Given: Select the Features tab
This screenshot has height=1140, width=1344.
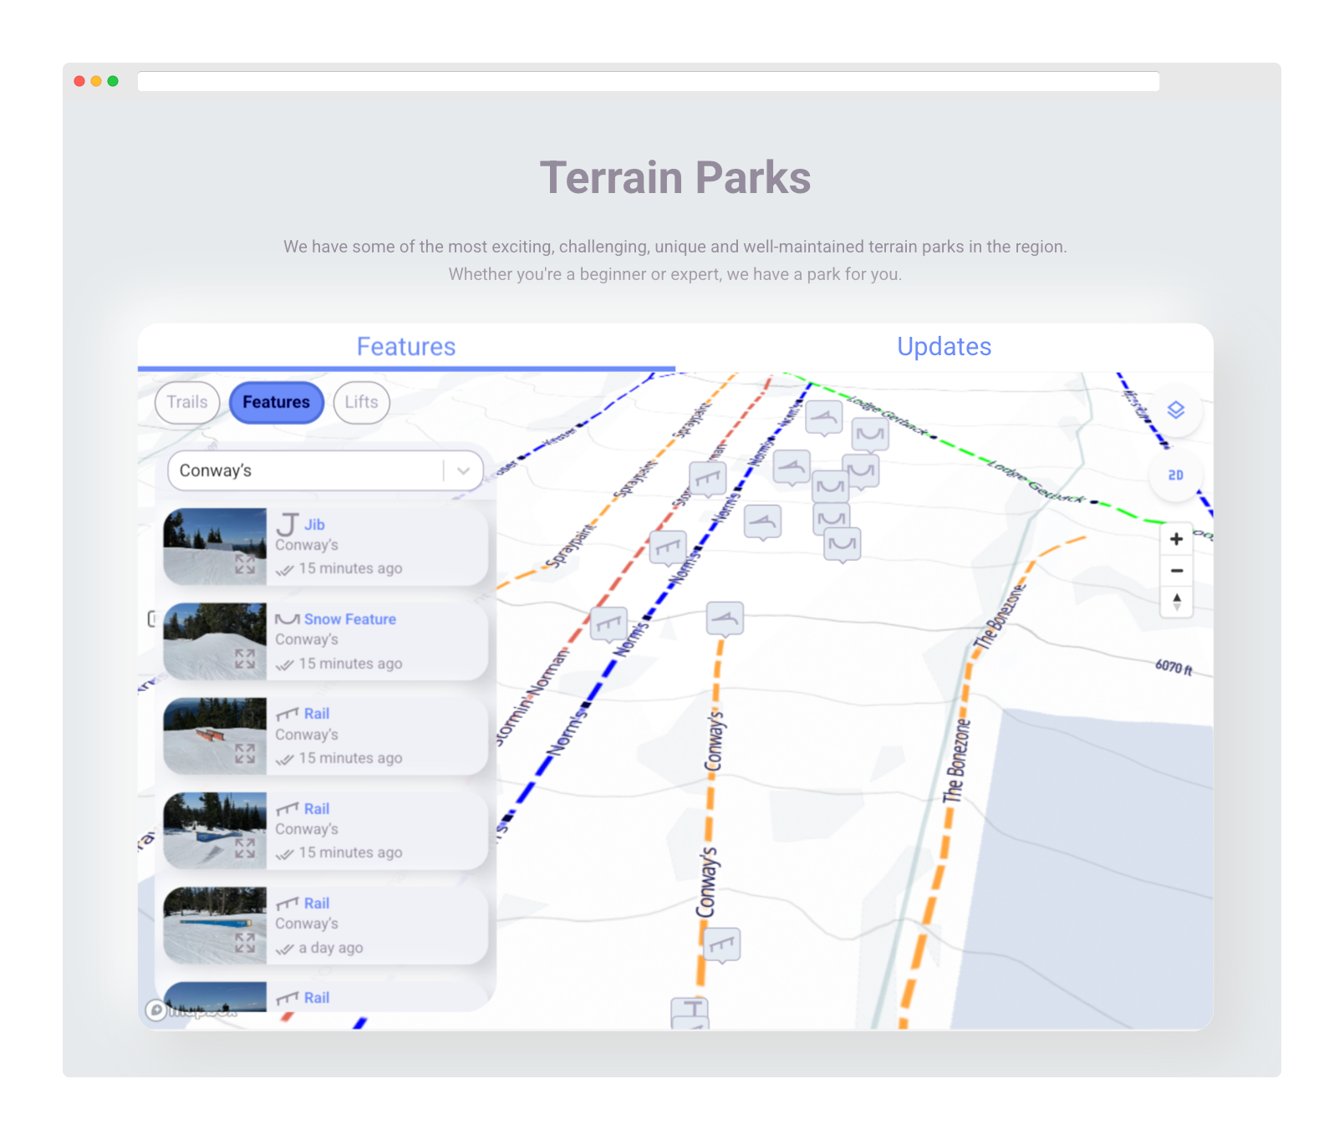Looking at the screenshot, I should (x=406, y=347).
